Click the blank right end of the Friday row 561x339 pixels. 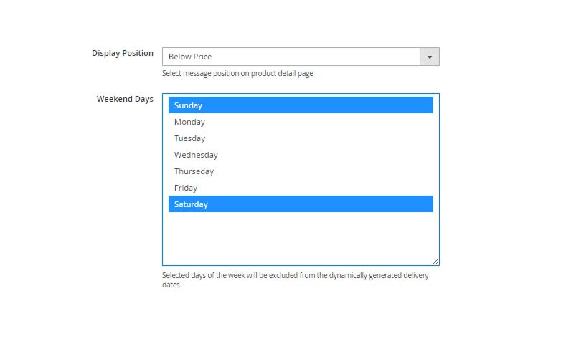tap(402, 188)
